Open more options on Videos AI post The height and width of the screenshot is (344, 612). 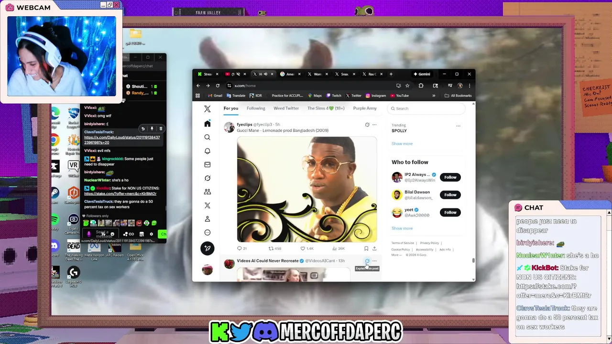pos(374,261)
